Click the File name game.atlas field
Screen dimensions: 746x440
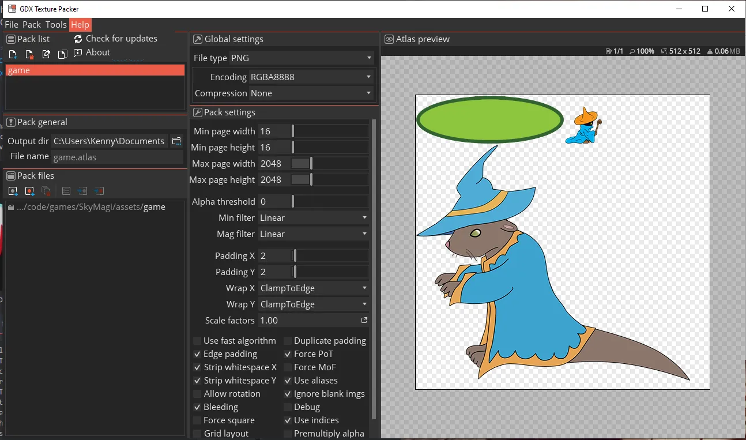point(117,157)
